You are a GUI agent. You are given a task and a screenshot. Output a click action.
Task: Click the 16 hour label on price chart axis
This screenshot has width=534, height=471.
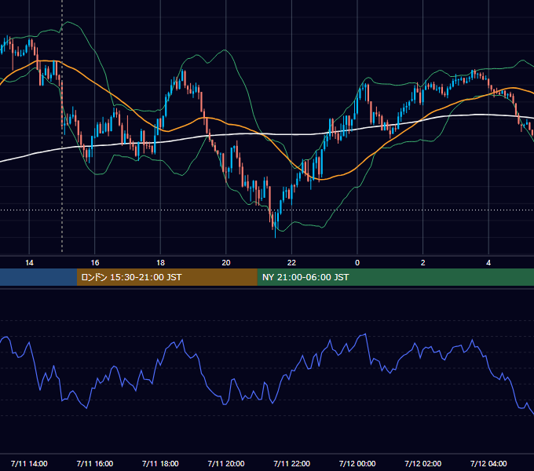[95, 263]
